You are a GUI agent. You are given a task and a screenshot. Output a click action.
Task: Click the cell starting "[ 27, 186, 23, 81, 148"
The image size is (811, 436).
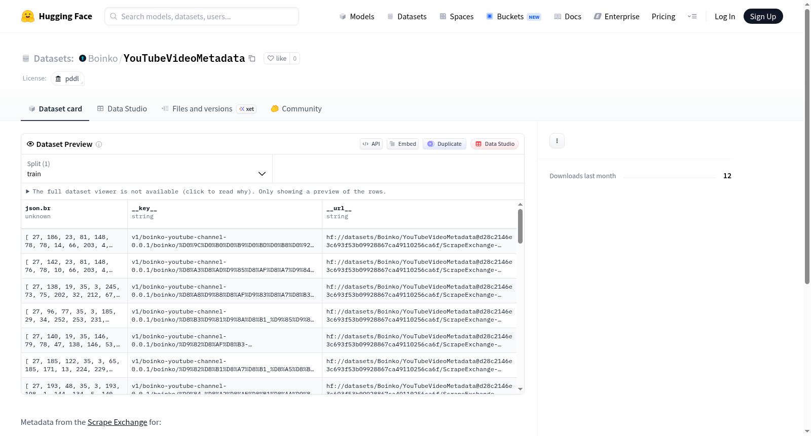tap(74, 241)
